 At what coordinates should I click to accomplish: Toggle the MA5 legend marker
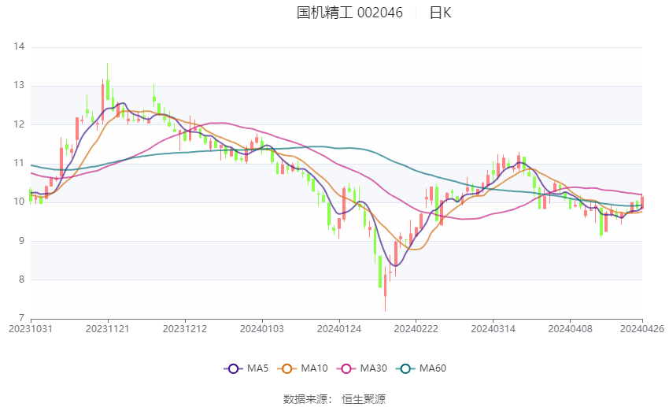pos(234,368)
